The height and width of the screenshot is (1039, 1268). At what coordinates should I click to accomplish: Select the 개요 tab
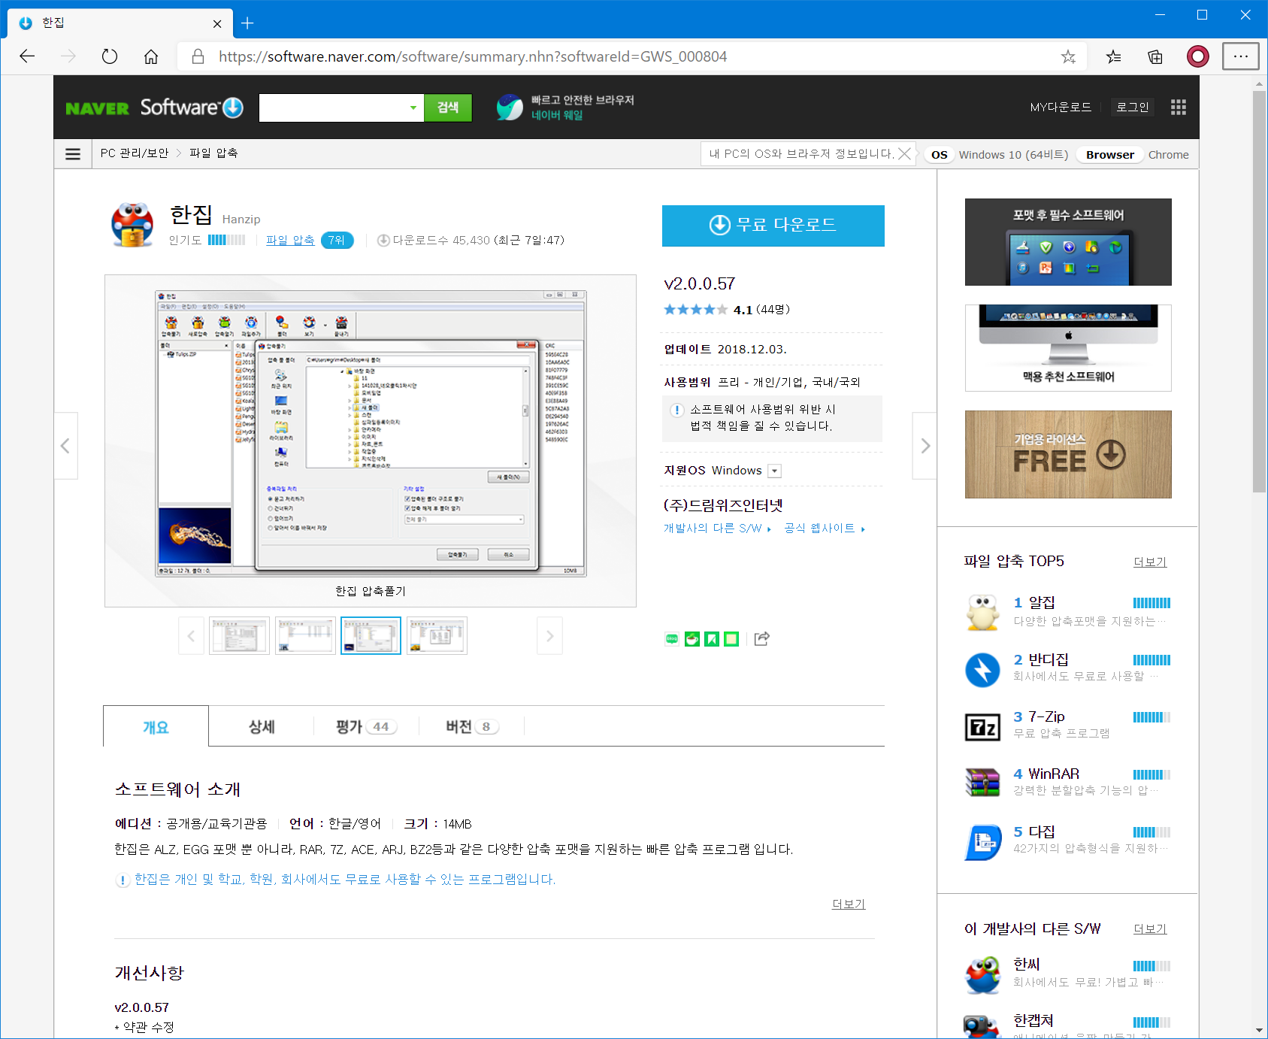[156, 727]
